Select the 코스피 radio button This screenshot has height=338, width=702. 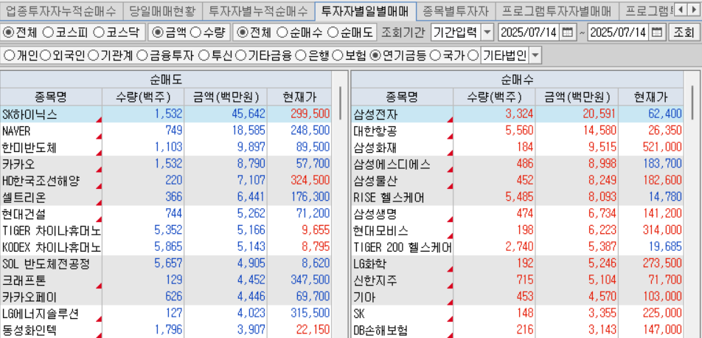(47, 32)
